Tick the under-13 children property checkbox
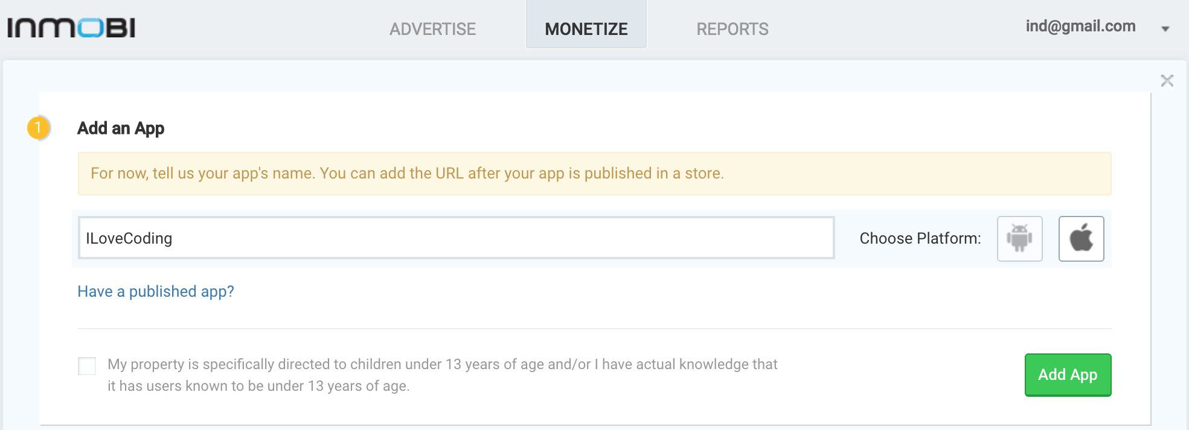This screenshot has width=1189, height=430. coord(87,365)
